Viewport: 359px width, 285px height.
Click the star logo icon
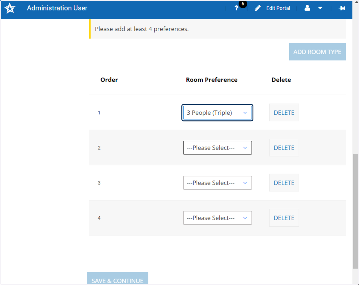point(10,8)
